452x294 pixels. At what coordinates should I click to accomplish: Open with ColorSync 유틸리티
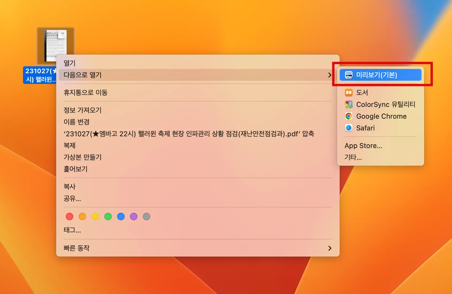pyautogui.click(x=380, y=104)
